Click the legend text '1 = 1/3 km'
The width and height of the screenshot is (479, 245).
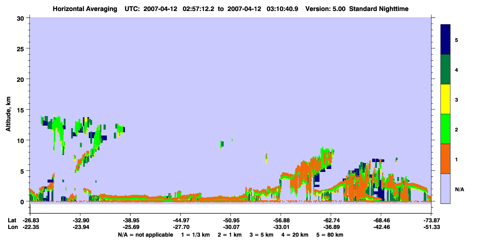[195, 235]
